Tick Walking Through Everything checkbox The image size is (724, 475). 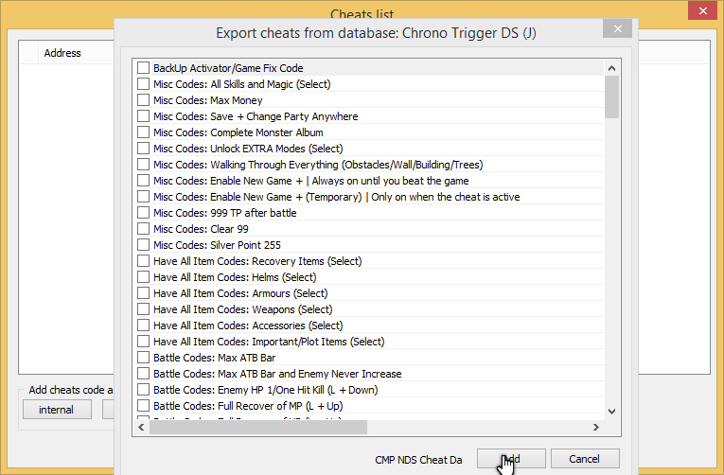coord(143,165)
